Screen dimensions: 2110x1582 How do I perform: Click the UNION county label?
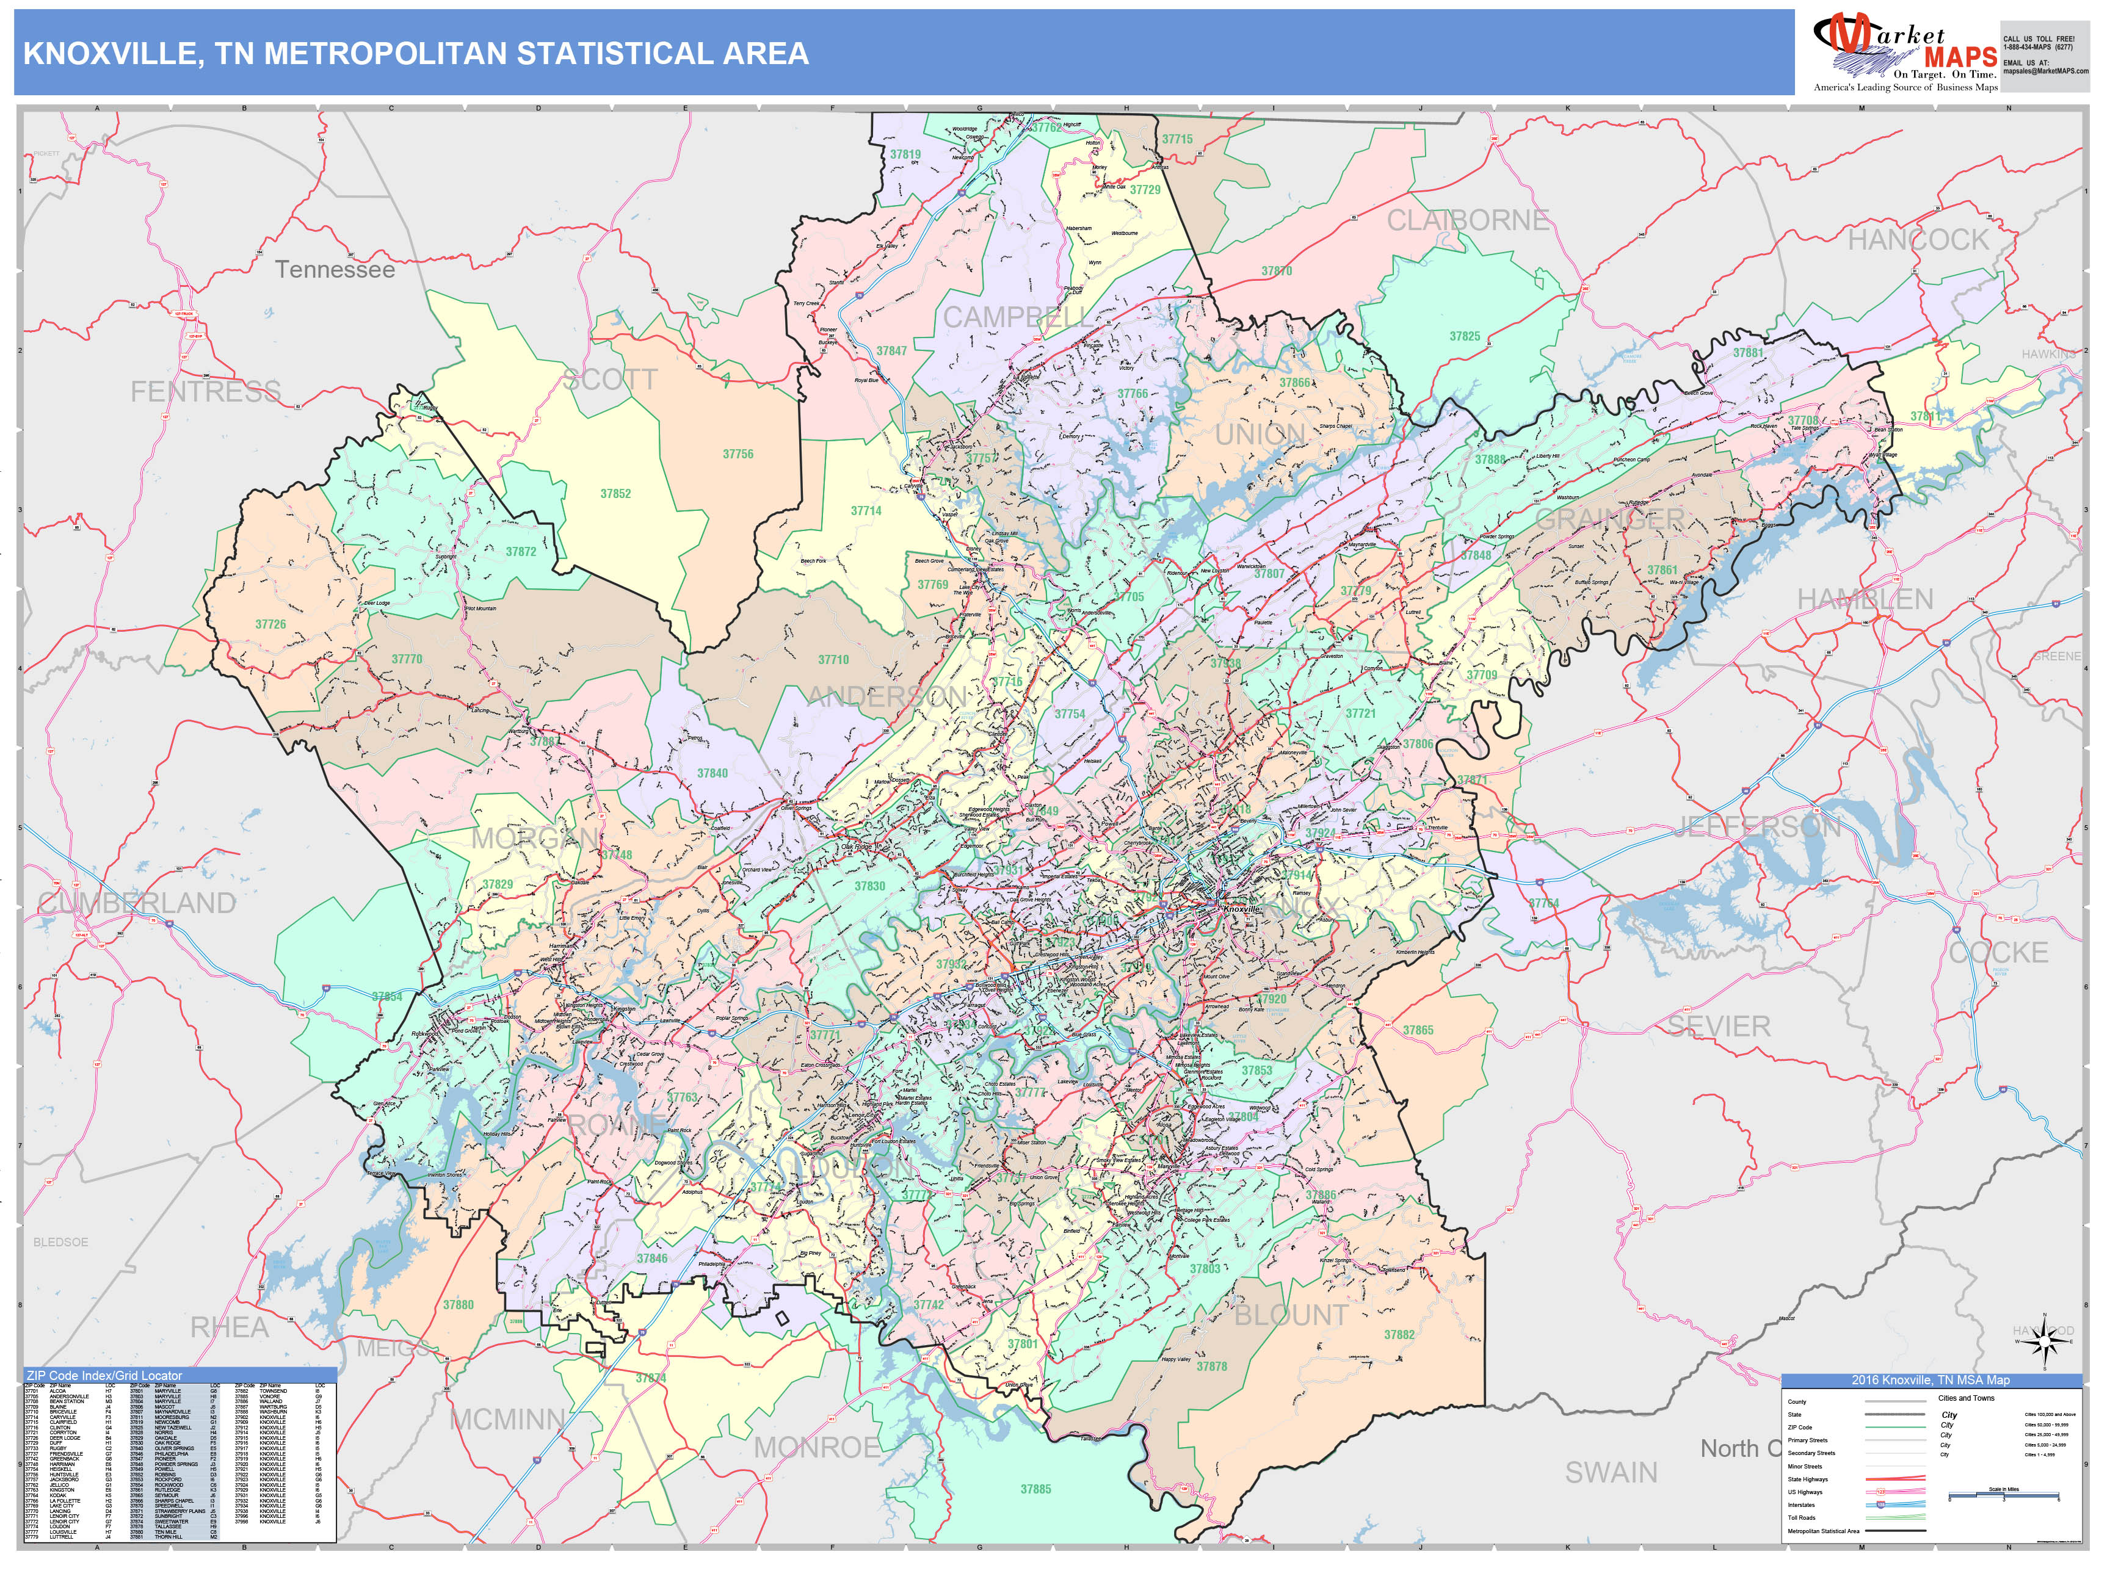tap(1260, 435)
